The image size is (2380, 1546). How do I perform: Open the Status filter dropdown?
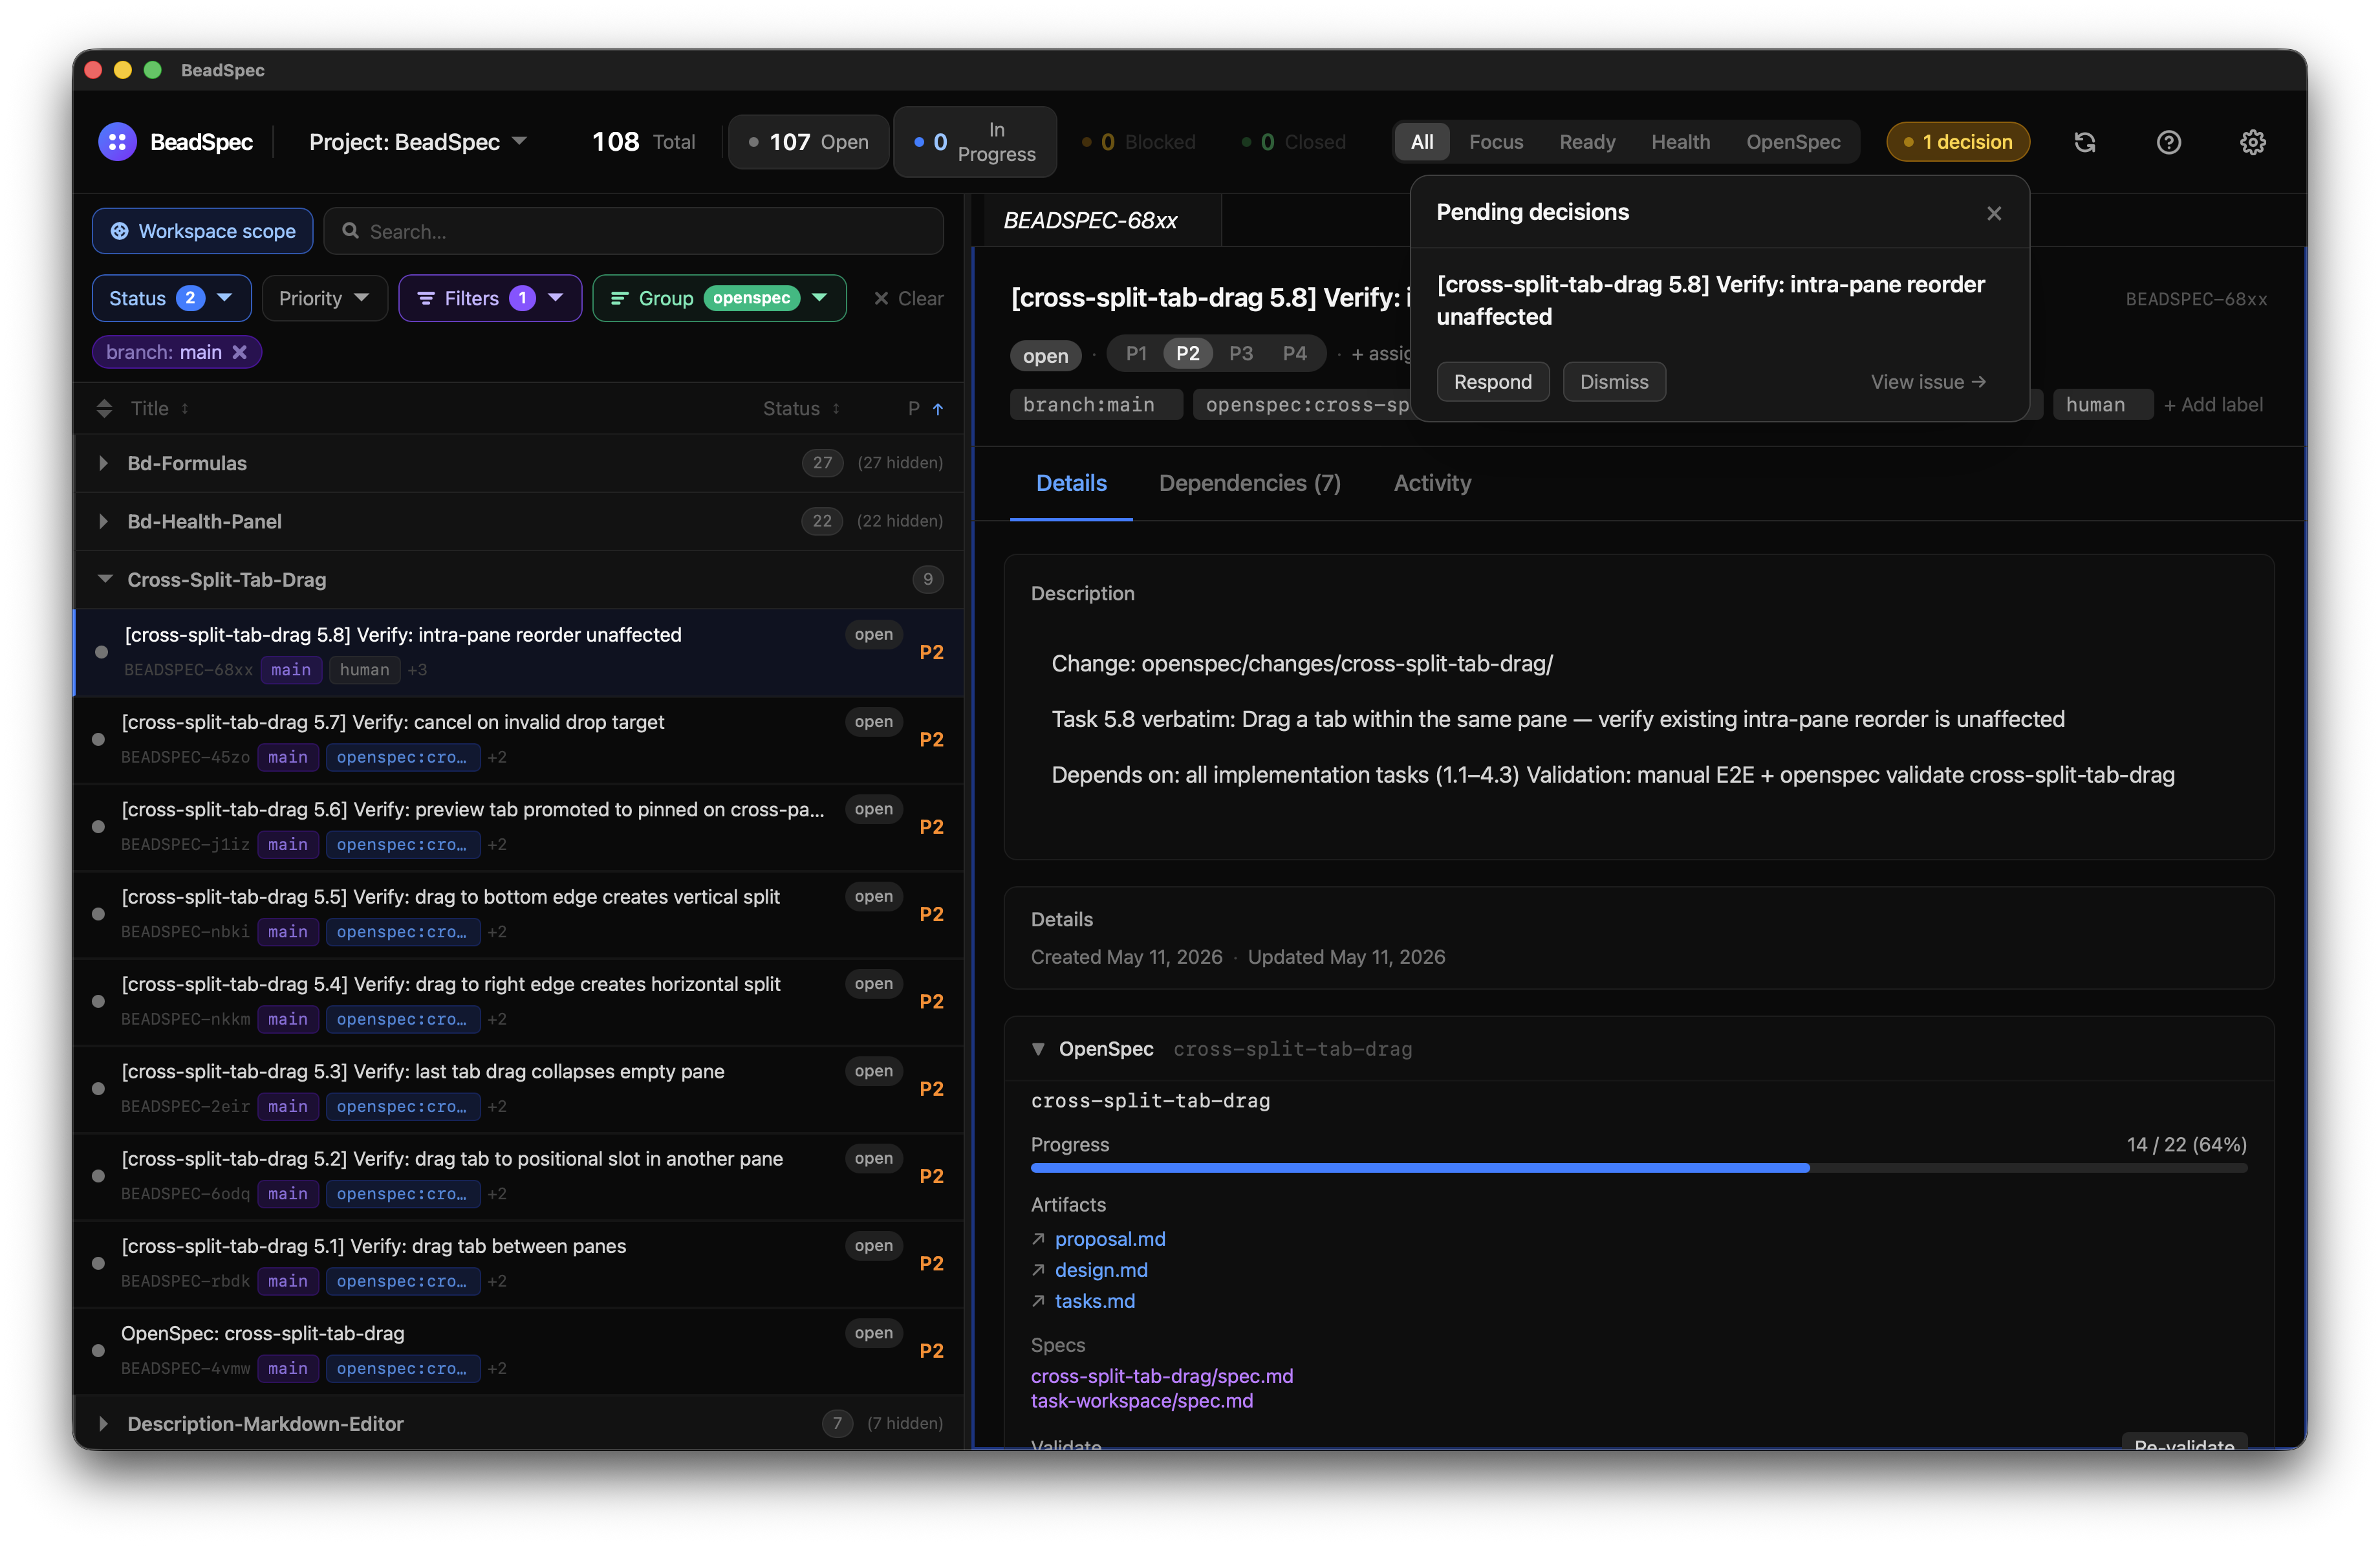point(171,298)
